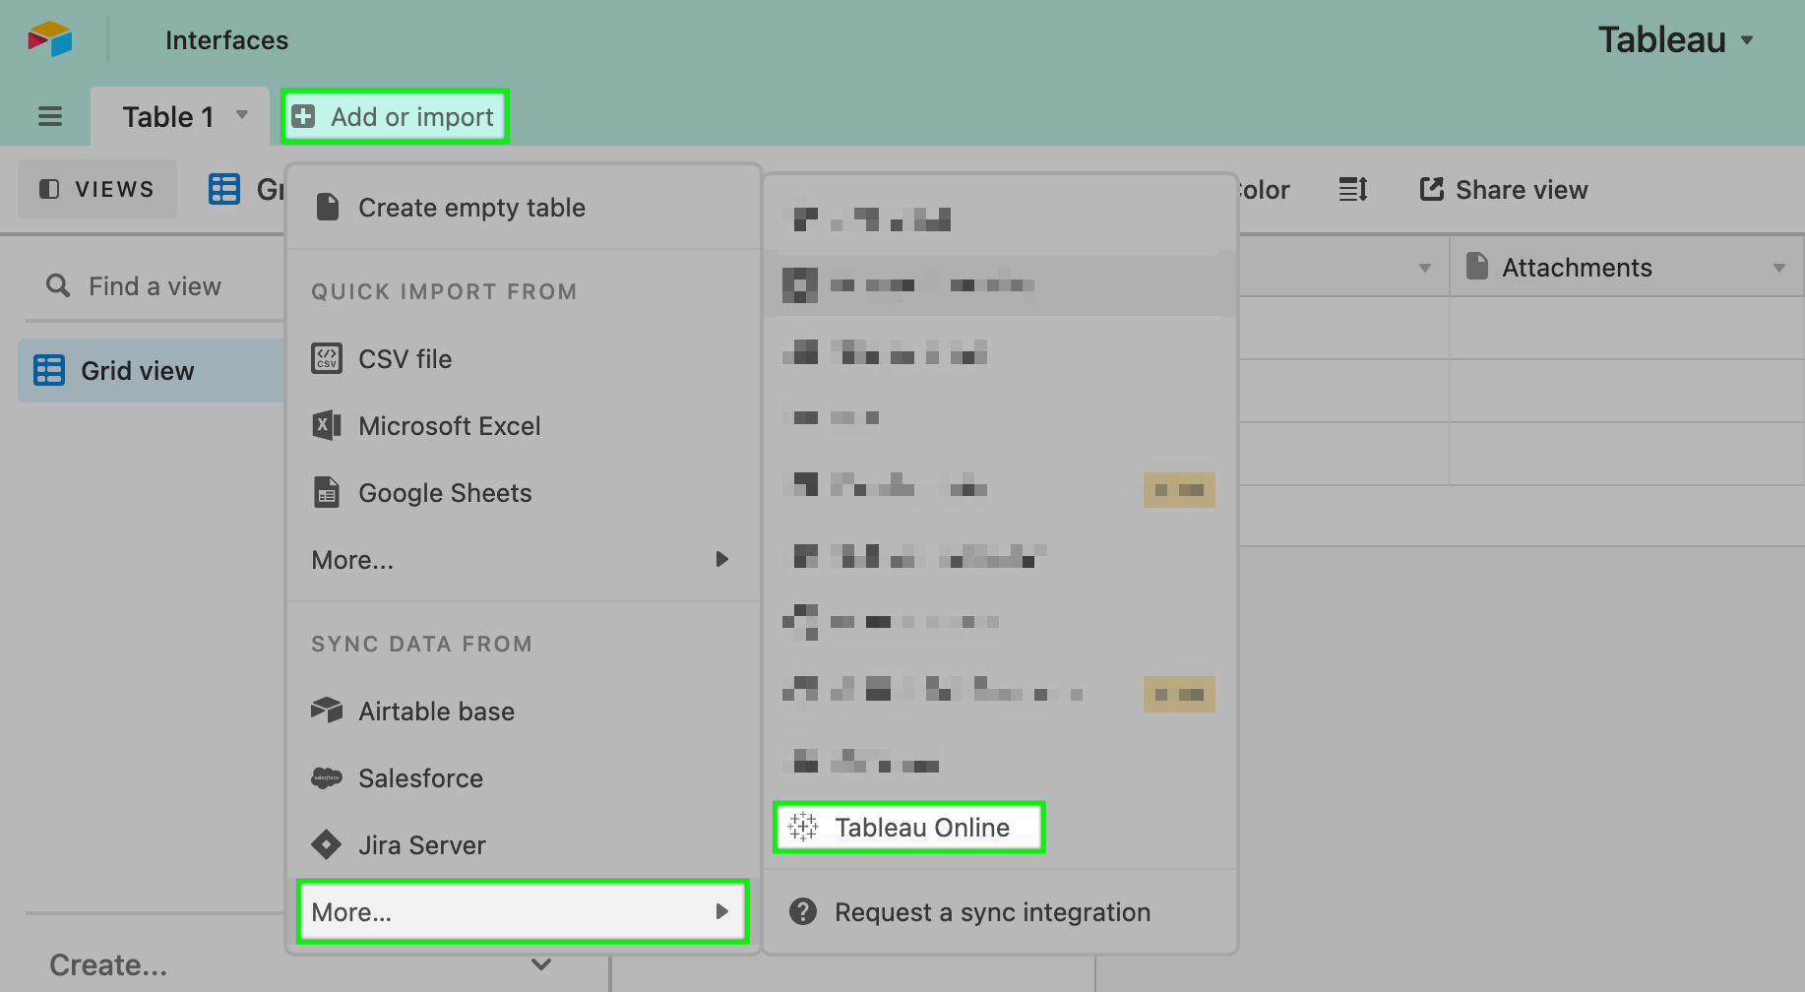The image size is (1805, 992).
Task: Click the Find a view magnifier icon
Action: tap(58, 285)
